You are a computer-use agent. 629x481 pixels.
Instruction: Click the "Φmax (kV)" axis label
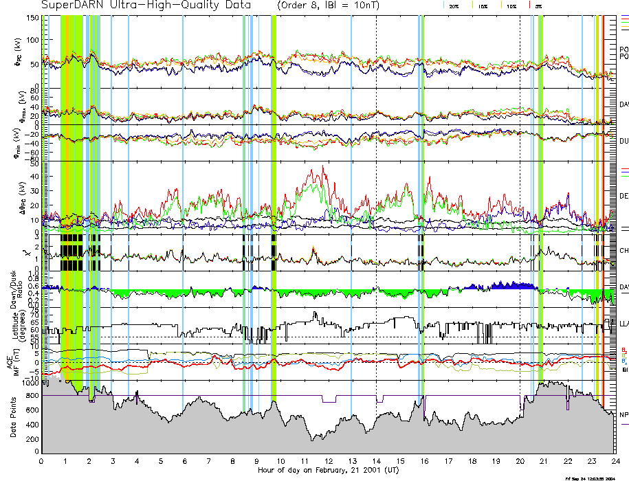(x=22, y=107)
